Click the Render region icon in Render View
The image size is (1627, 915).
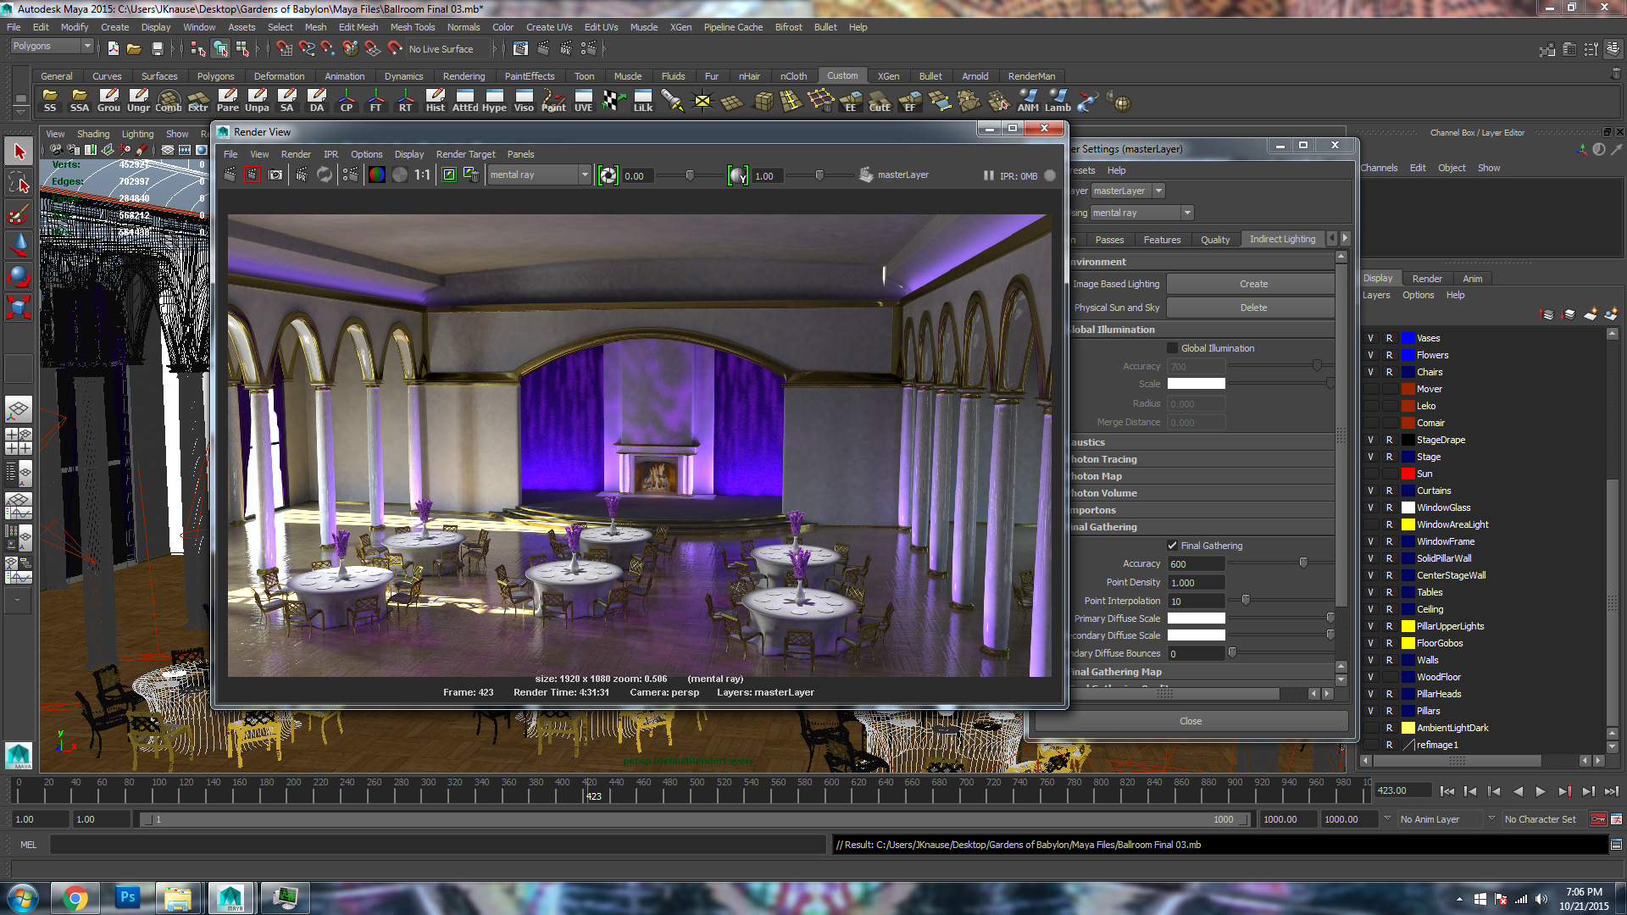click(x=252, y=175)
